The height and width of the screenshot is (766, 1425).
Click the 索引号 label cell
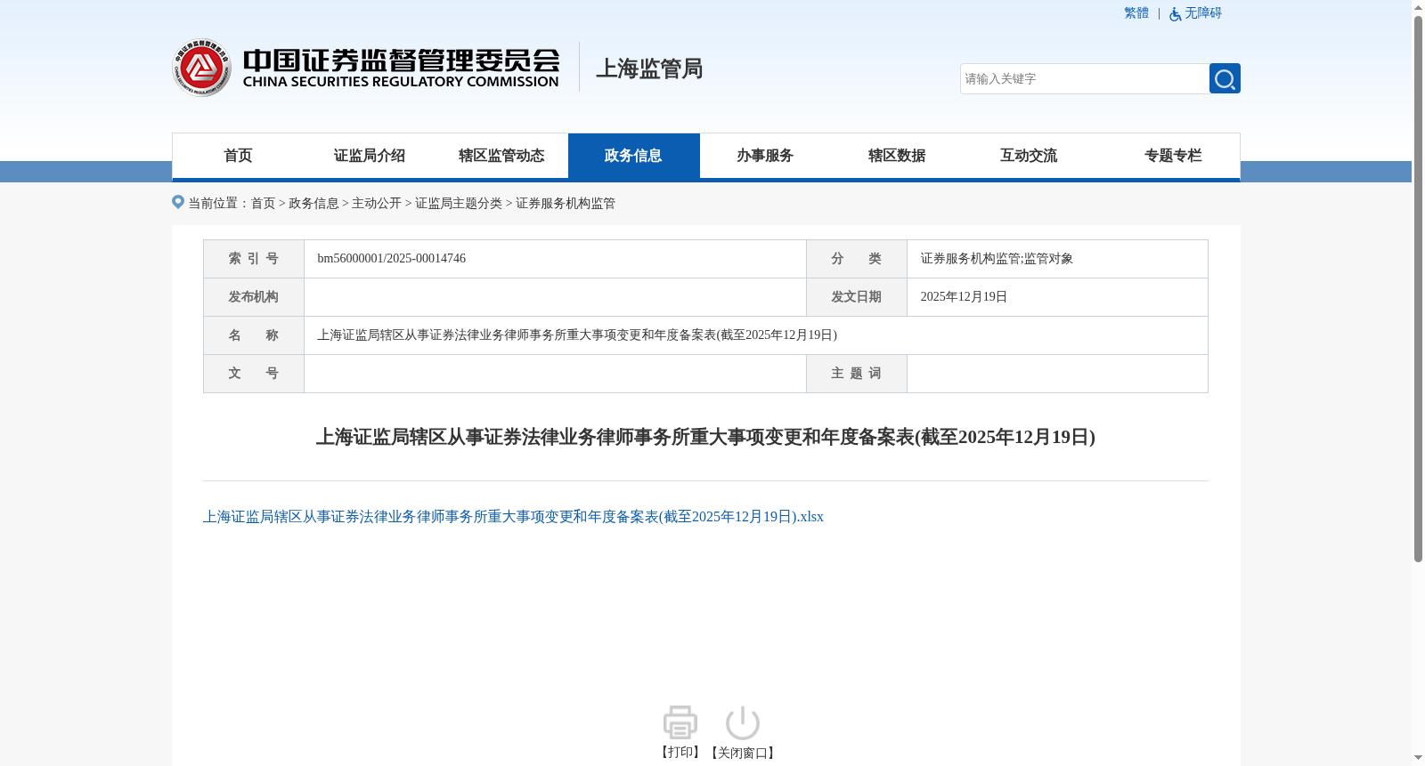[254, 259]
